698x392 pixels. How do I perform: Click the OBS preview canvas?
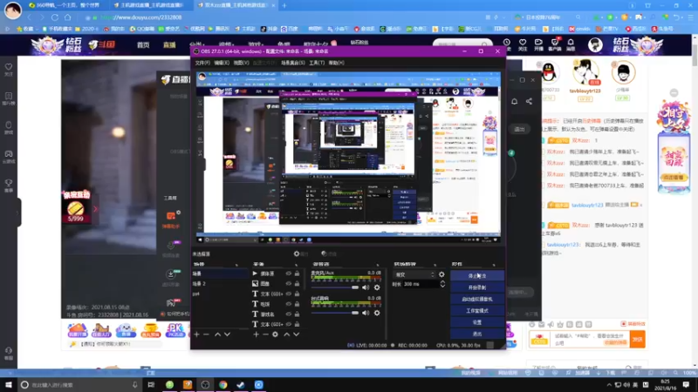[348, 158]
